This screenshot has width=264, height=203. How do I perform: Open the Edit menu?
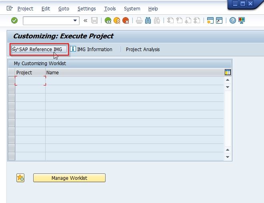coord(46,8)
